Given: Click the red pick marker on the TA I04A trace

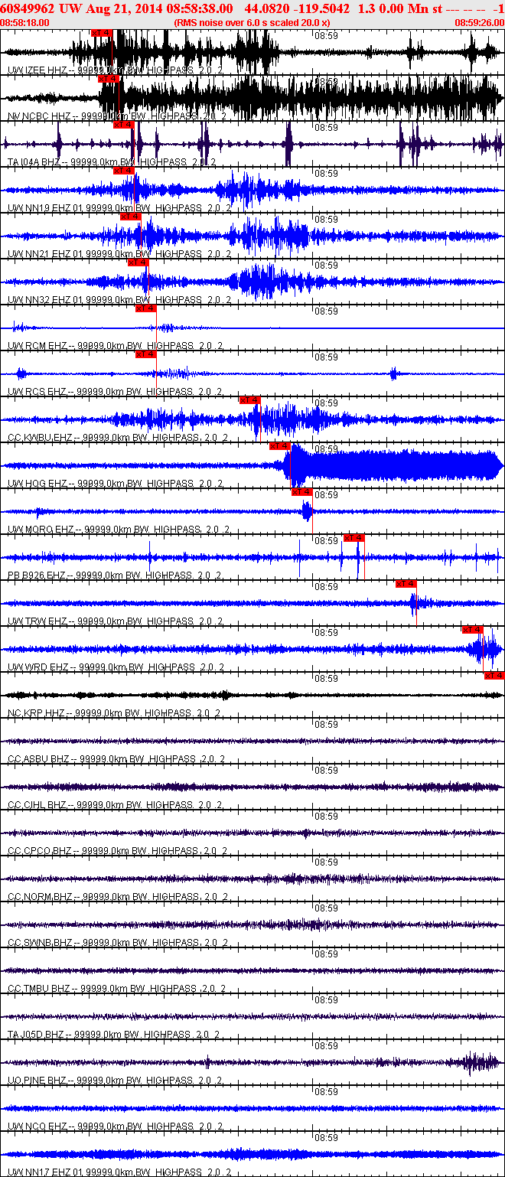Looking at the screenshot, I should coord(123,124).
